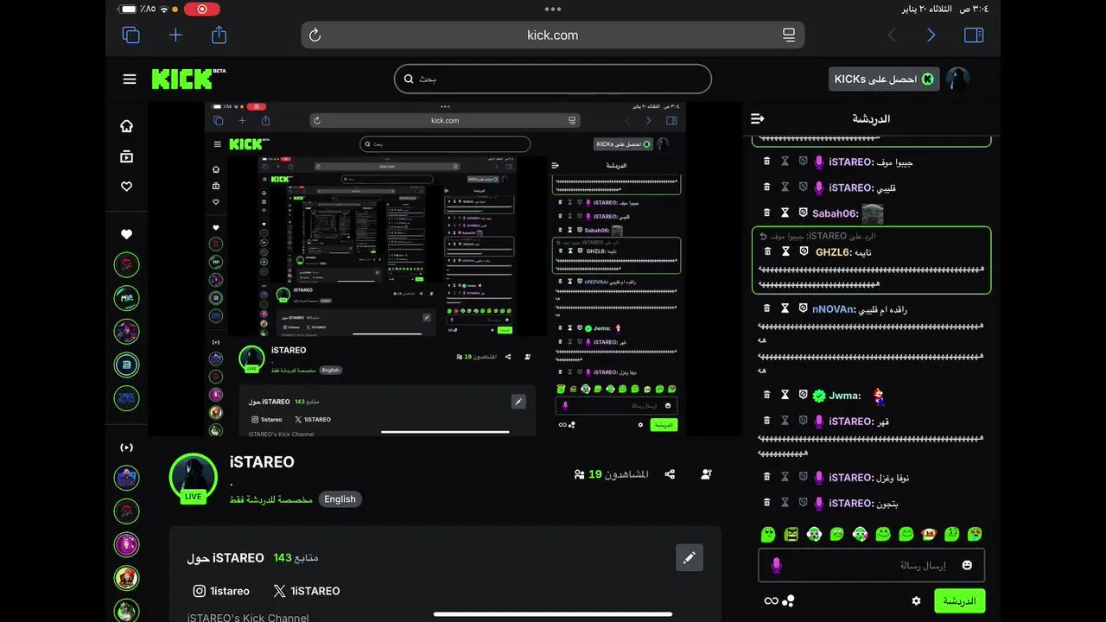Go back in Safari history
Viewport: 1106px width, 622px height.
point(892,35)
